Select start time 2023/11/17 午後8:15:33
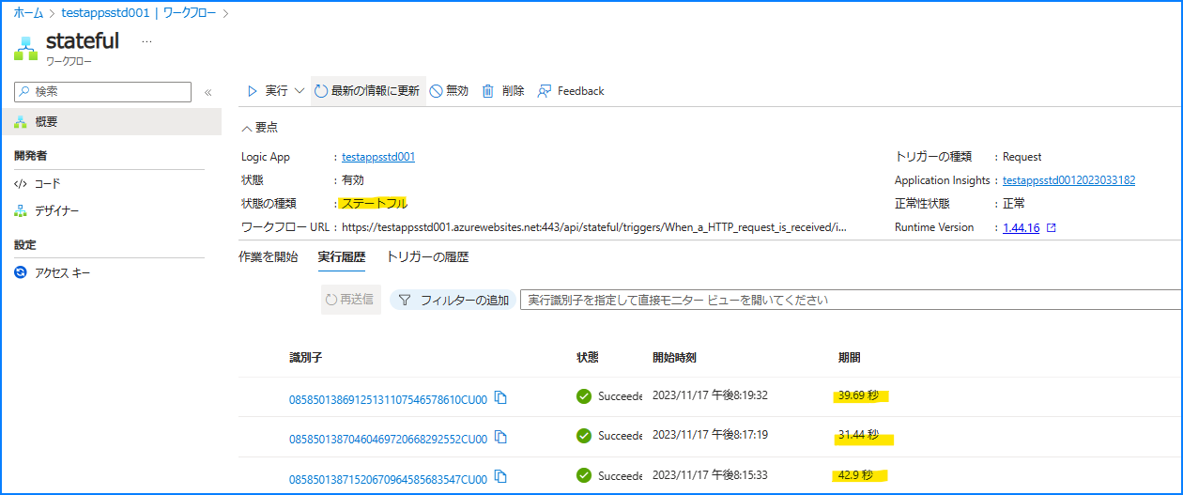This screenshot has width=1183, height=495. click(710, 475)
